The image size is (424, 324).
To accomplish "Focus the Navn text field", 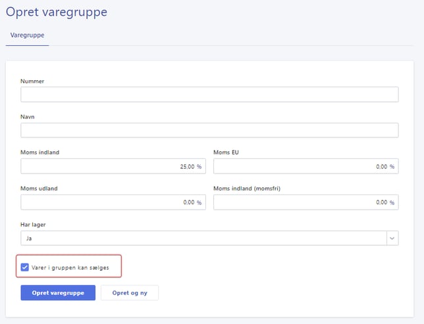I will pyautogui.click(x=209, y=130).
